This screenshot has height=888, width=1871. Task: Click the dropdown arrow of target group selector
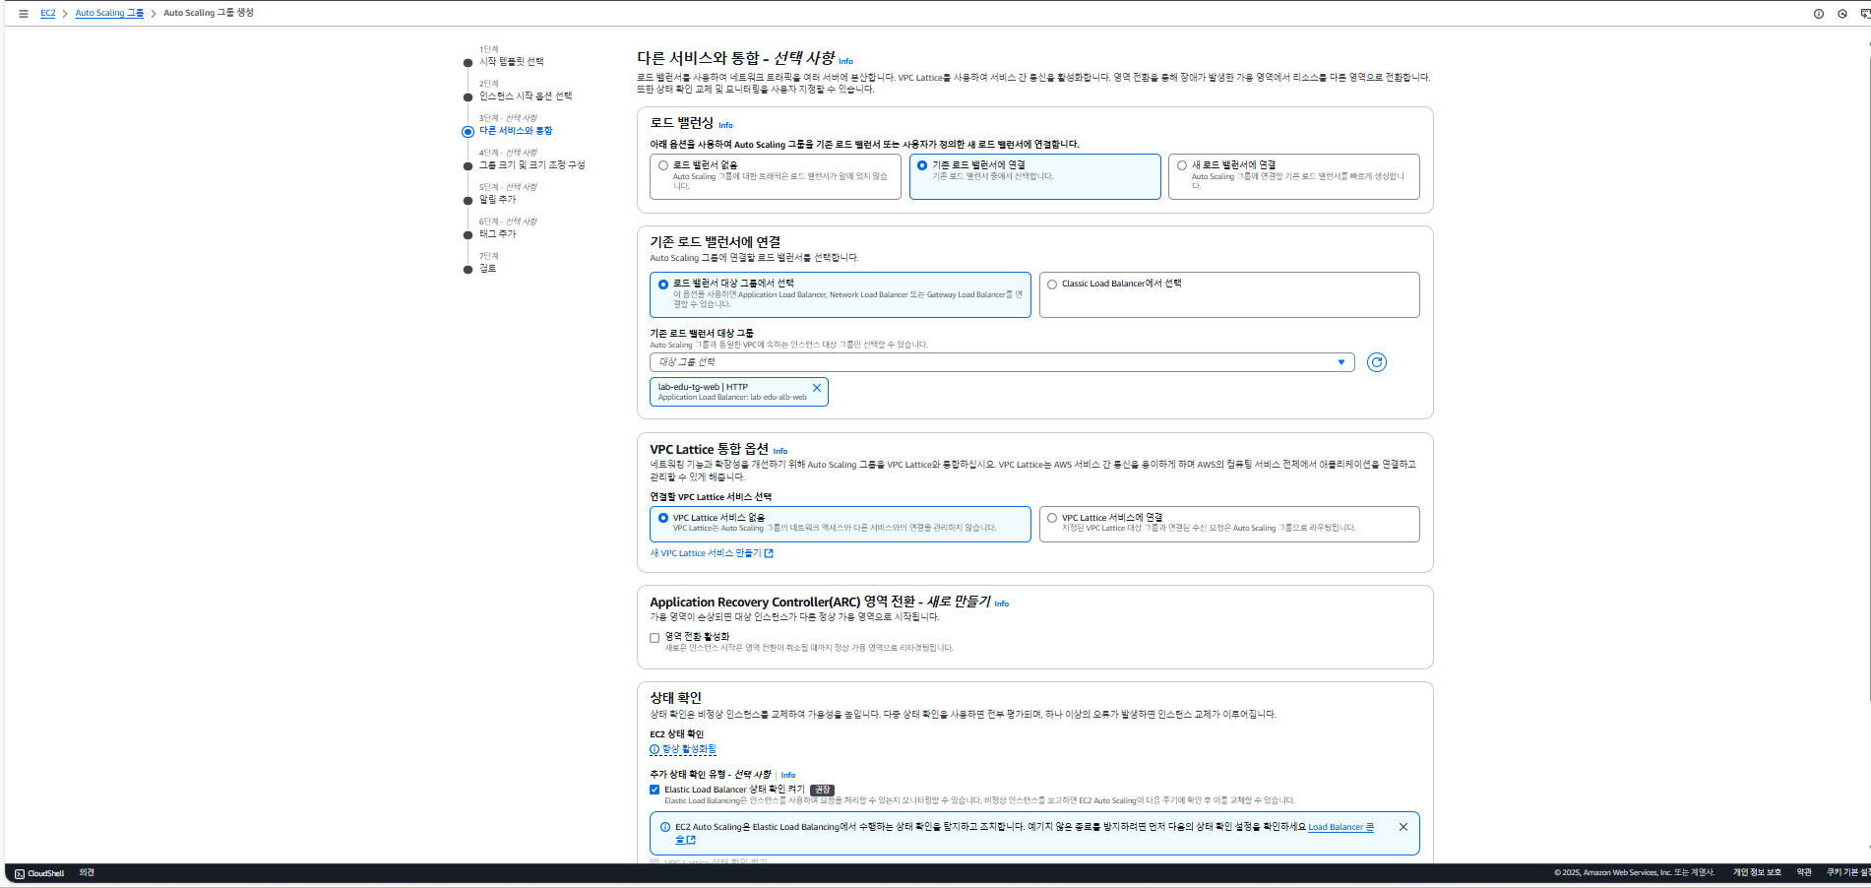tap(1341, 362)
